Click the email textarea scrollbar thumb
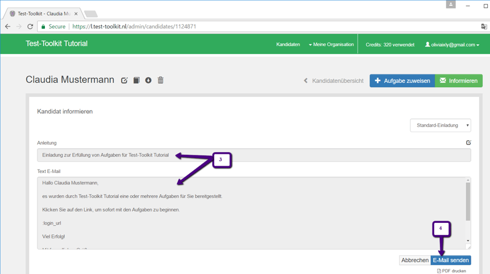Screen dimensions: 490x274 click(x=468, y=202)
